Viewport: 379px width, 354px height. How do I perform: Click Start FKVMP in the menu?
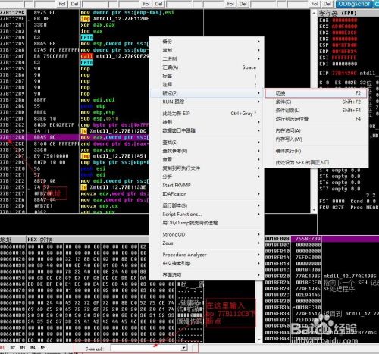(207, 185)
